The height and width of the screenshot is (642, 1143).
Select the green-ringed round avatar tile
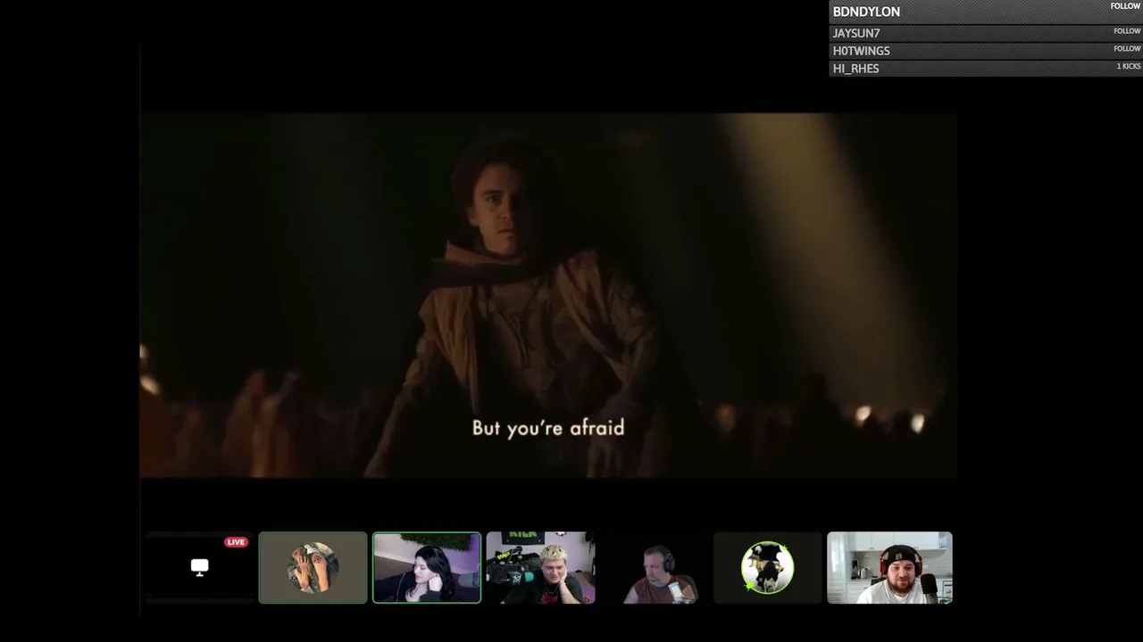click(x=768, y=568)
